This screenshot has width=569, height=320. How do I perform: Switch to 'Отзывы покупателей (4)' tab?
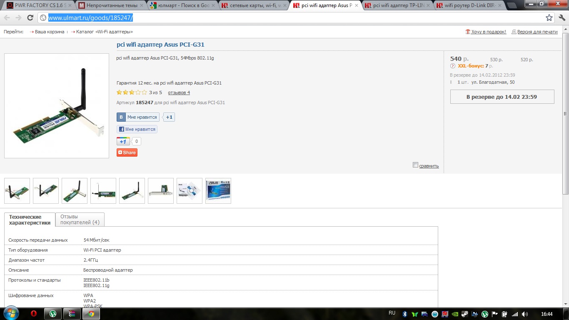click(80, 219)
